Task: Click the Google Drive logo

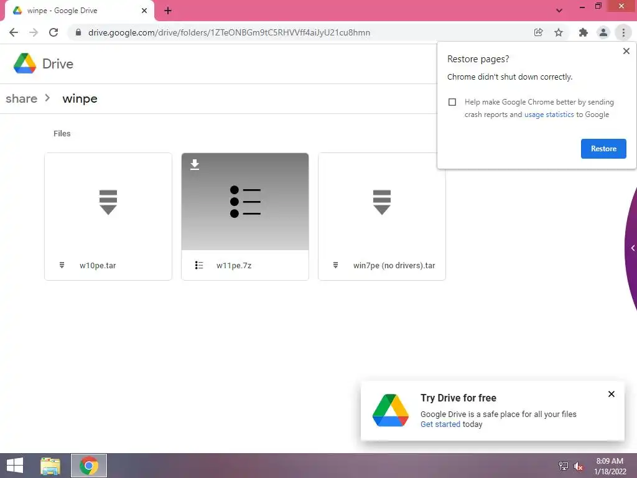Action: pos(25,63)
